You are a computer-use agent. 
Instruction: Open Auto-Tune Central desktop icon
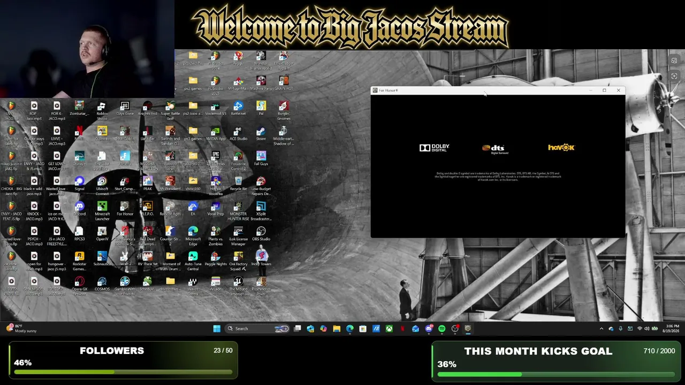pyautogui.click(x=193, y=261)
